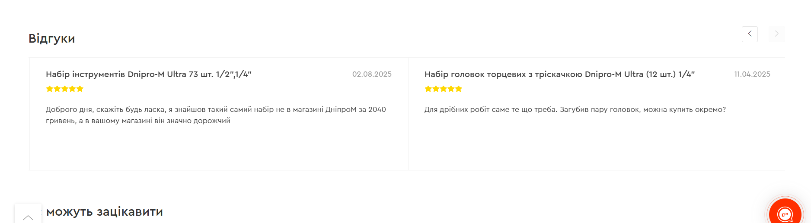
Task: Click the review text starting "Доброго дня"
Action: click(x=216, y=115)
